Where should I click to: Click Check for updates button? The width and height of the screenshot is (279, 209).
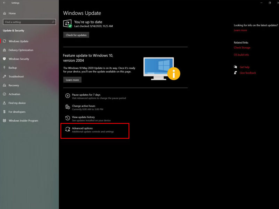[76, 35]
